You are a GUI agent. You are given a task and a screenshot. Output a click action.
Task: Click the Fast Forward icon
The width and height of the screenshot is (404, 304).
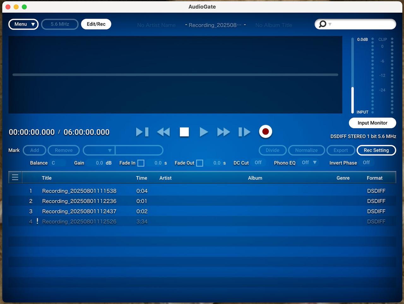tap(223, 132)
